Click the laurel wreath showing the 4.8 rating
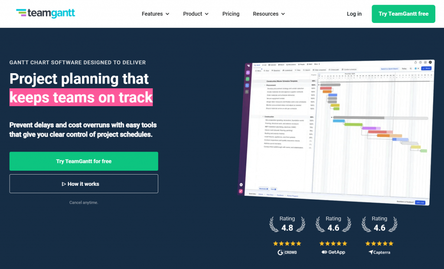This screenshot has width=444, height=269. [x=287, y=224]
